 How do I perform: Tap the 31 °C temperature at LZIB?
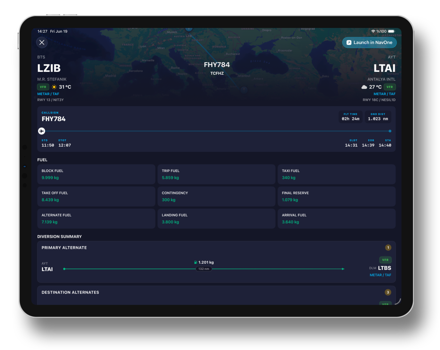click(x=65, y=87)
